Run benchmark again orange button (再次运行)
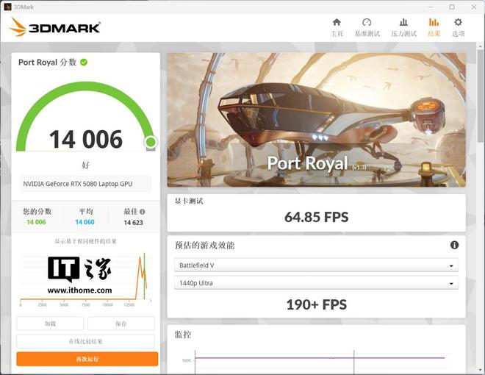 [87, 359]
